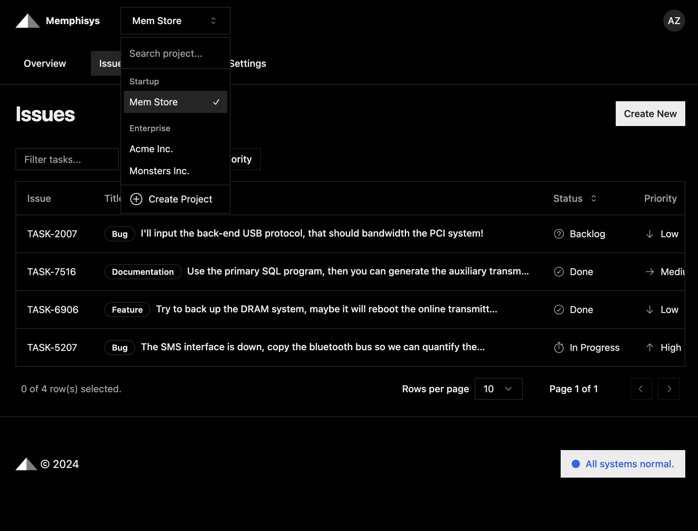Click the In Progress timer icon on TASK-5207
The height and width of the screenshot is (531, 698).
point(559,347)
